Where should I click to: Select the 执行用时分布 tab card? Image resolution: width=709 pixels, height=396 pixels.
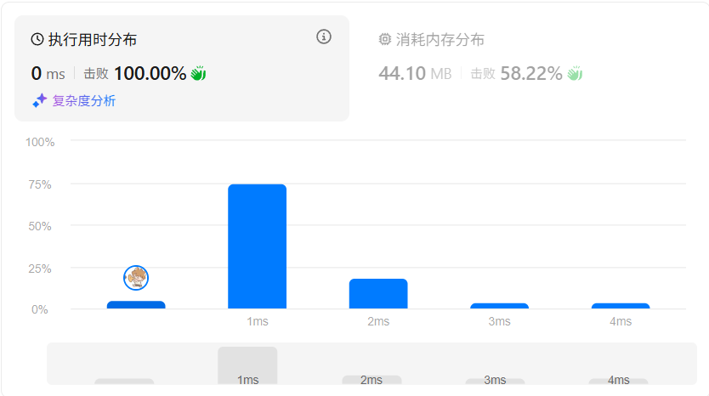click(x=182, y=68)
